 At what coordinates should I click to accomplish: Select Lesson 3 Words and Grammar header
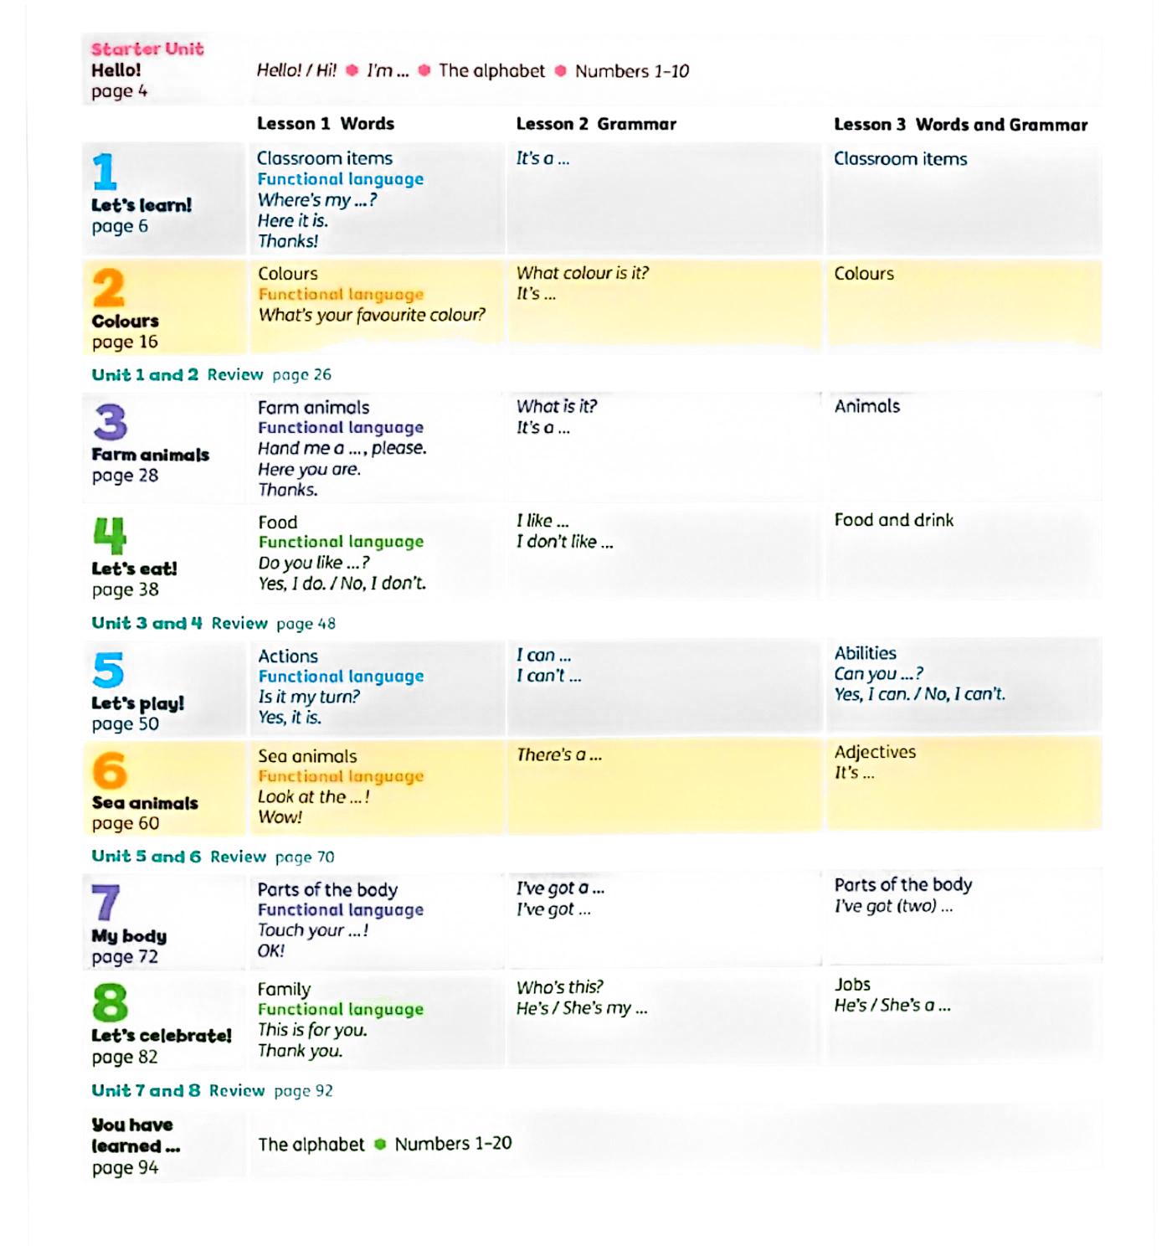tap(960, 125)
